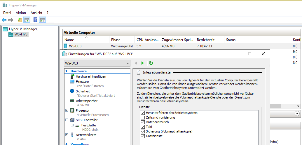Close the WS-DC3 settings dialog
The image size is (302, 145).
click(263, 54)
